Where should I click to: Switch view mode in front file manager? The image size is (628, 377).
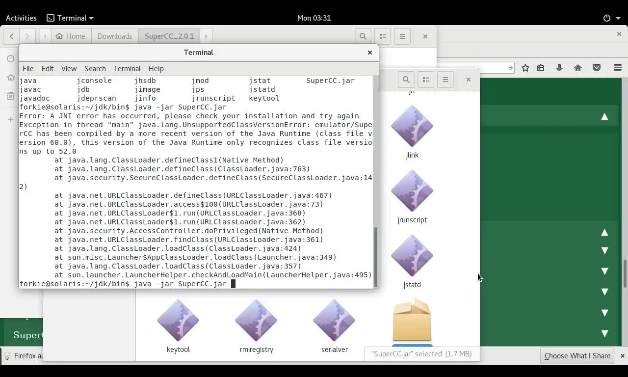tap(426, 80)
